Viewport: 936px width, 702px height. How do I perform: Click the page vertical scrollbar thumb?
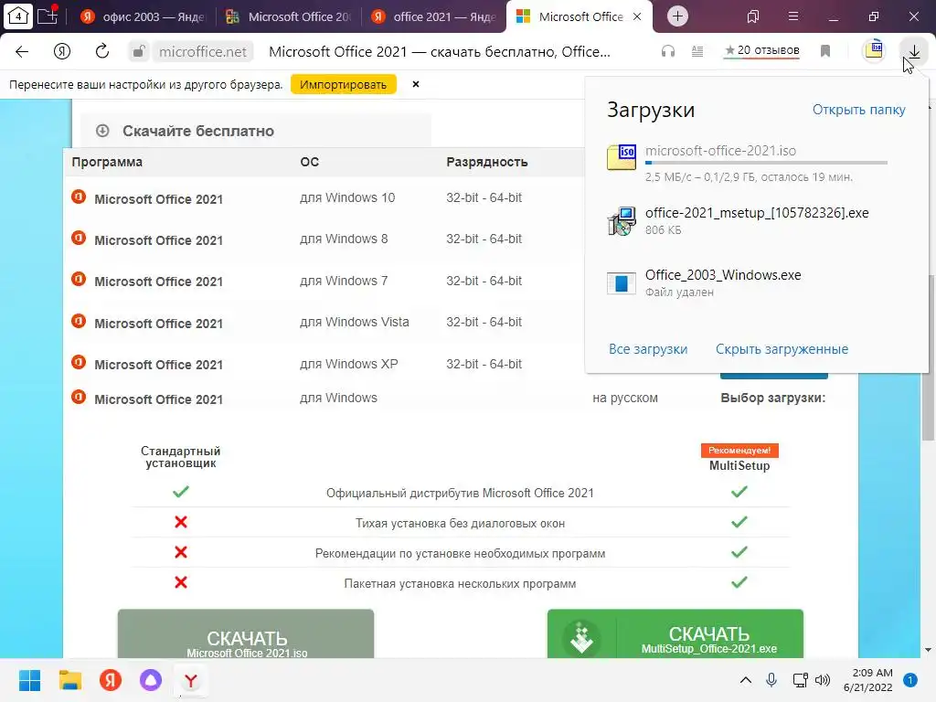[x=928, y=358]
